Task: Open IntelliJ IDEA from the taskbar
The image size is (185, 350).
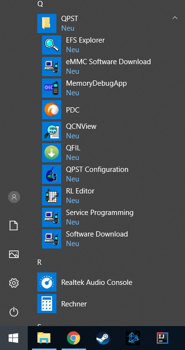Action: [163, 338]
